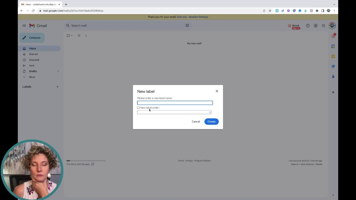Create the new label
The width and height of the screenshot is (356, 200).
[x=212, y=121]
